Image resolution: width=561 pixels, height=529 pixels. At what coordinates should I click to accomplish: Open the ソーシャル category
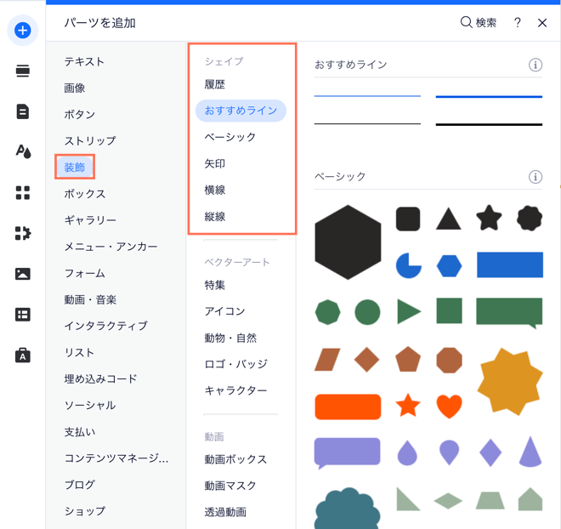tap(90, 405)
